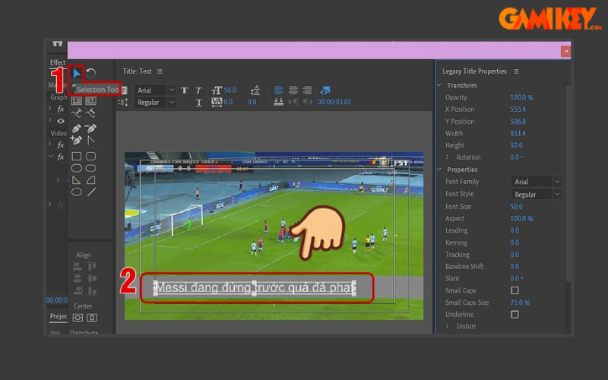This screenshot has height=380, width=608.
Task: Center-align text
Action: pyautogui.click(x=293, y=90)
